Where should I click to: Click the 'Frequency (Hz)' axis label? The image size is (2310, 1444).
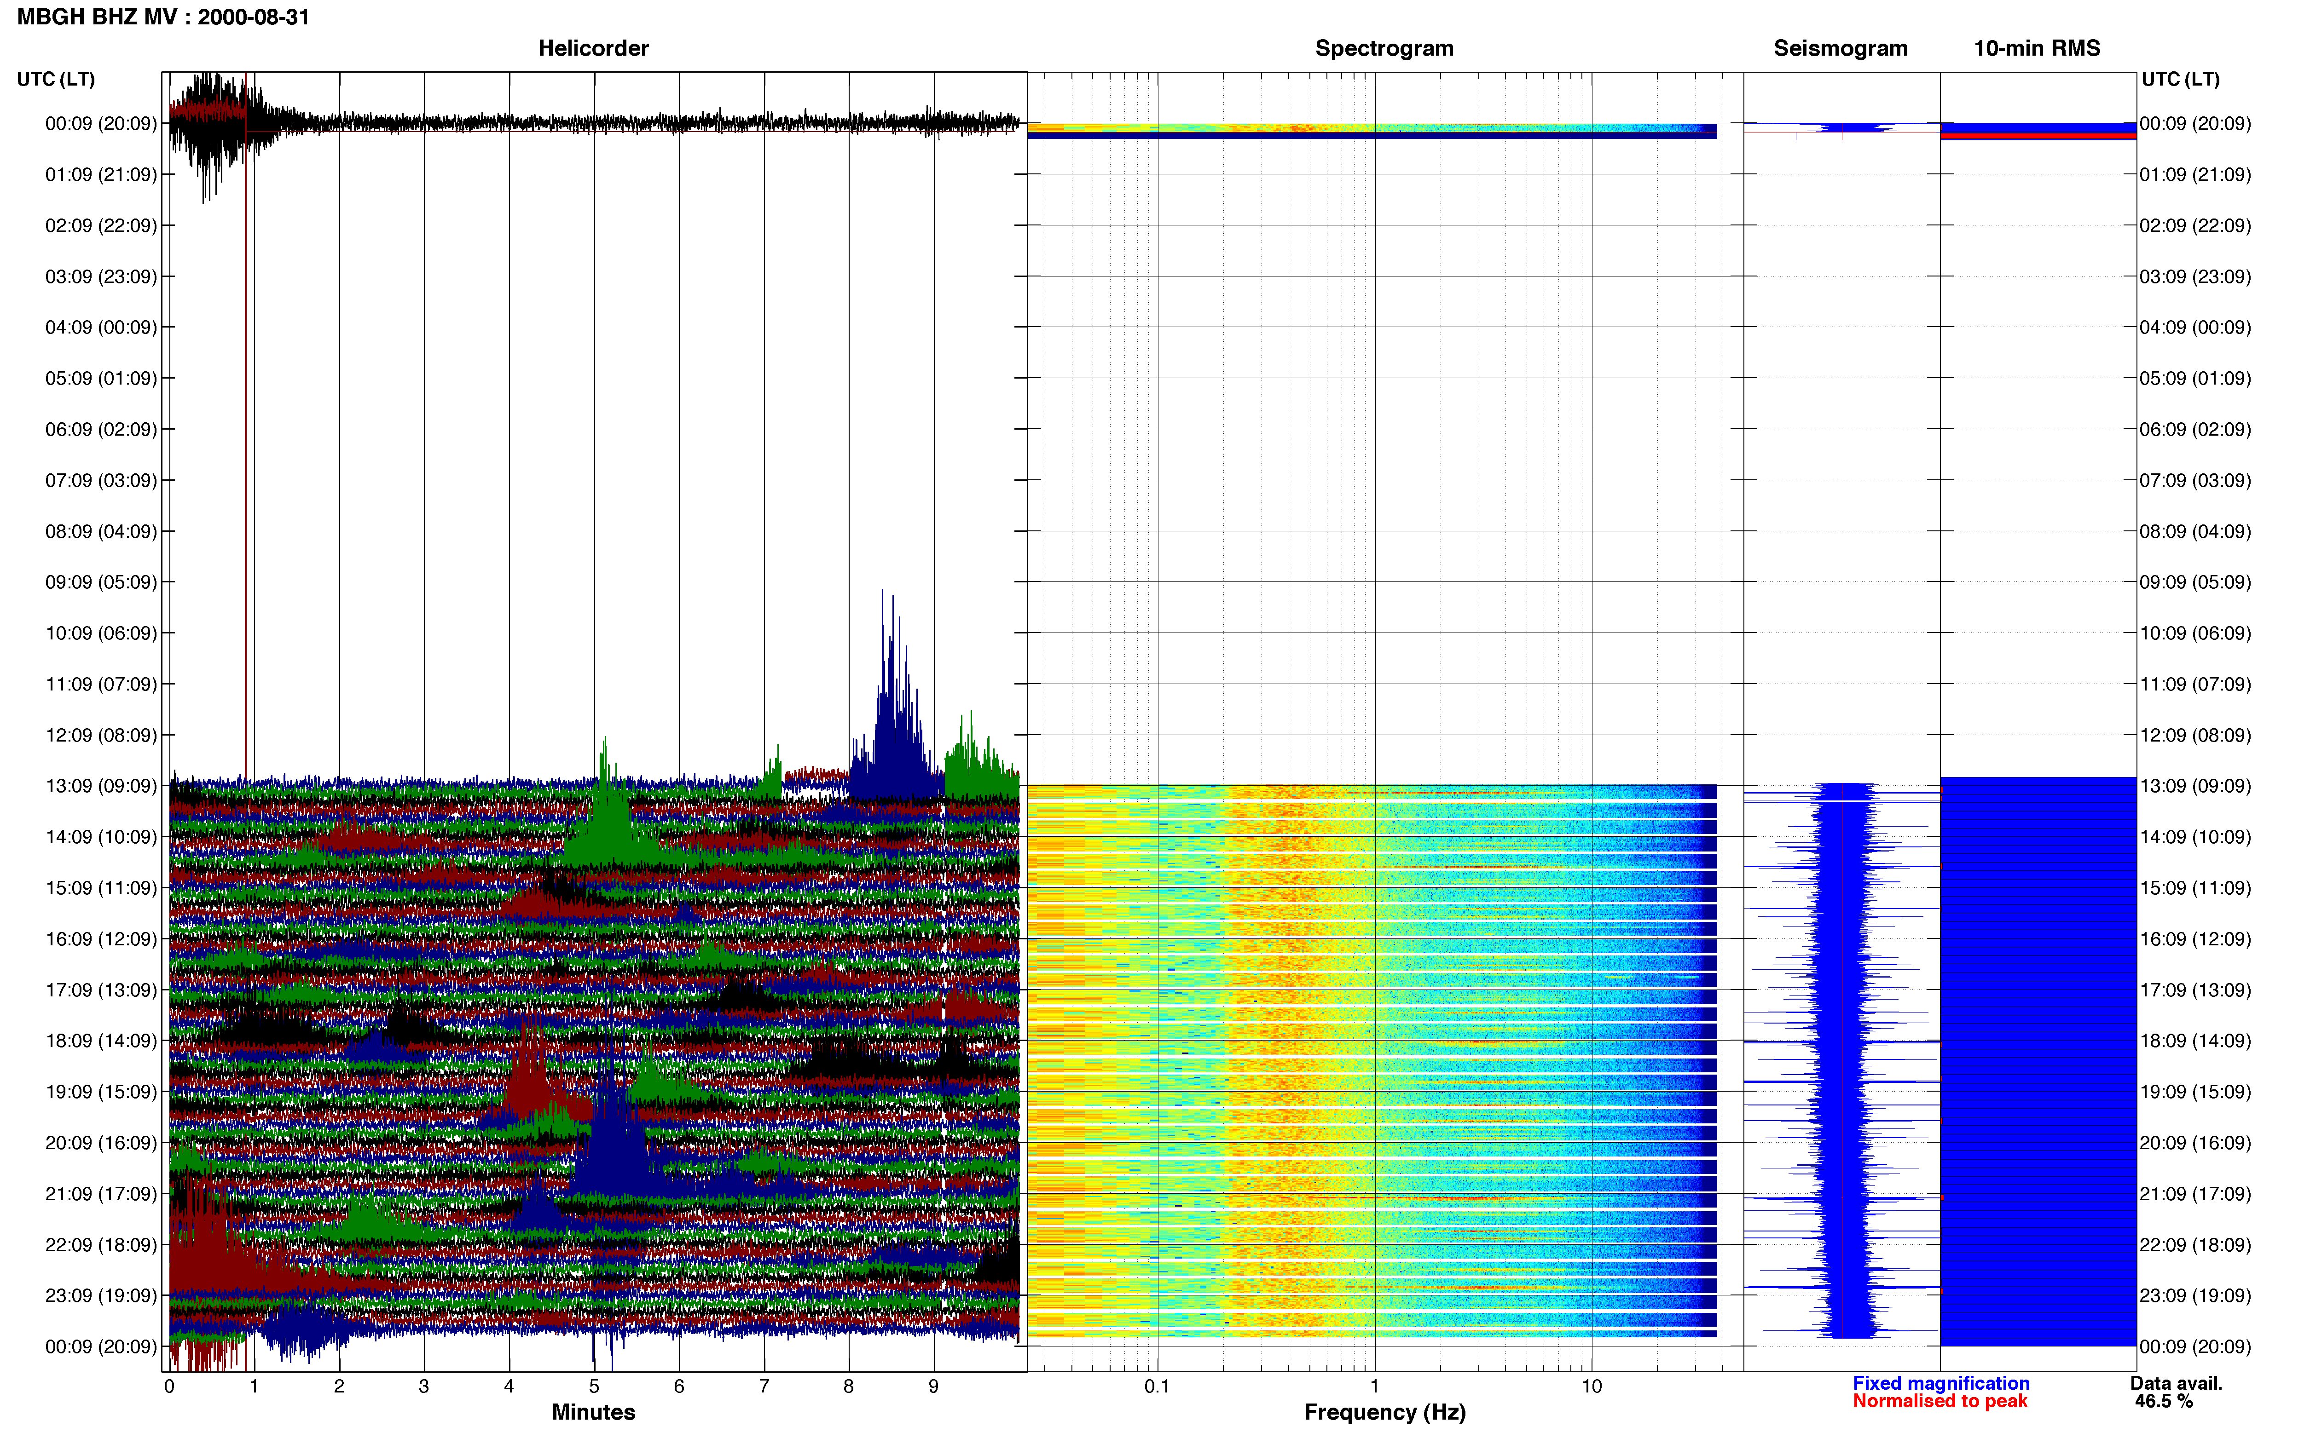[x=1384, y=1412]
